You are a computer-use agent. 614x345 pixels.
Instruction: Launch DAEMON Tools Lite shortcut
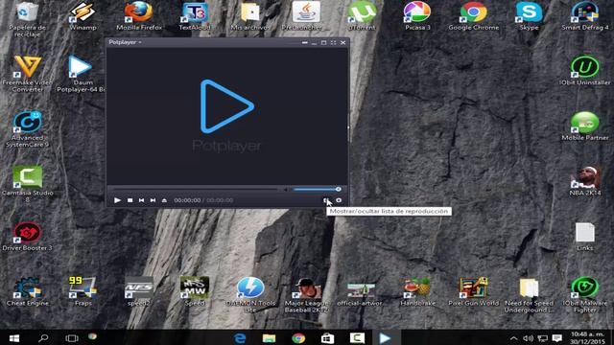(250, 295)
